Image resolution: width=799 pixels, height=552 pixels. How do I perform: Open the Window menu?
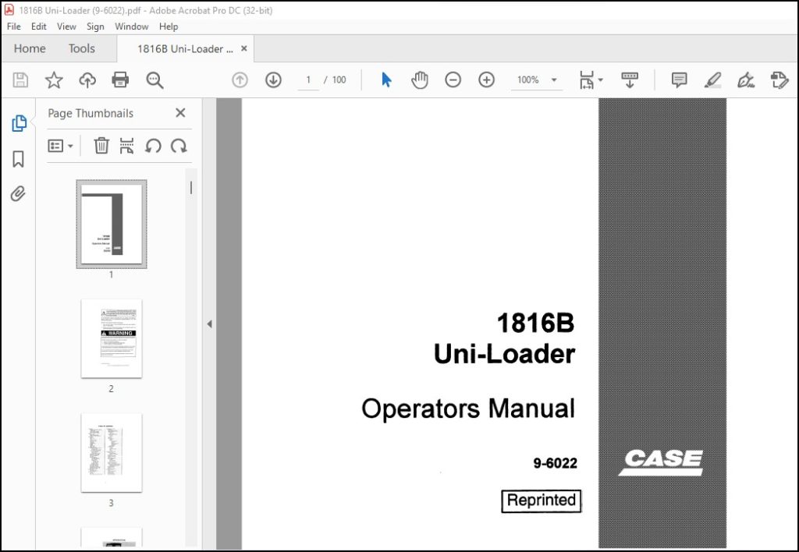point(131,27)
